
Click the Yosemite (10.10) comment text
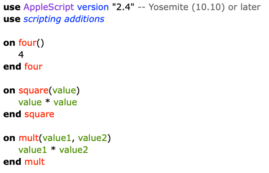tap(199, 7)
